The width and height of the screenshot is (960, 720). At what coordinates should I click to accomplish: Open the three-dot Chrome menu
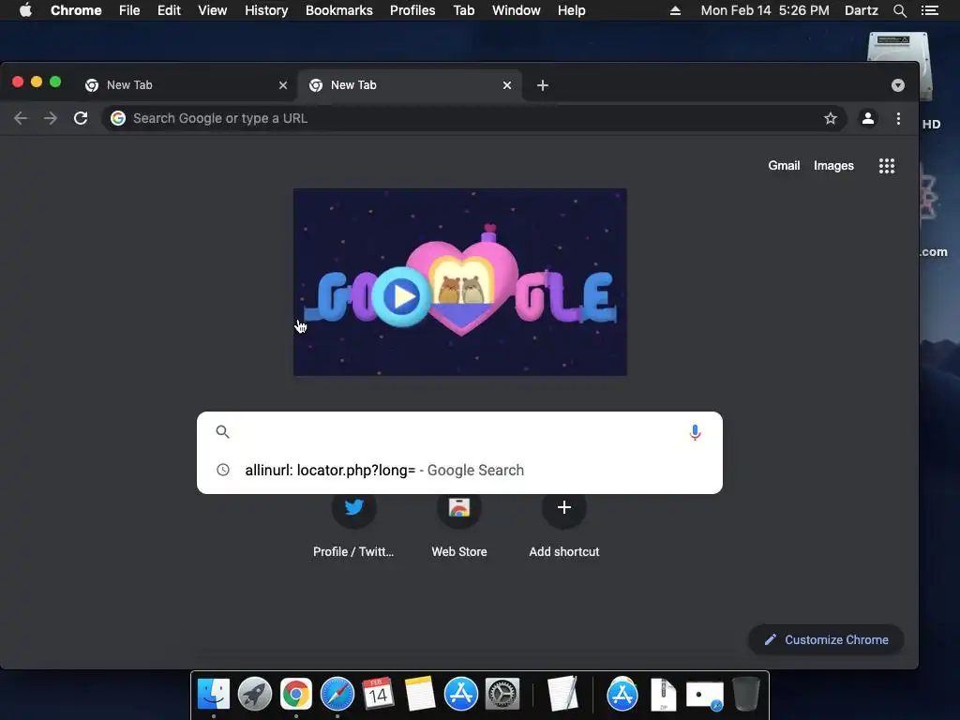898,118
